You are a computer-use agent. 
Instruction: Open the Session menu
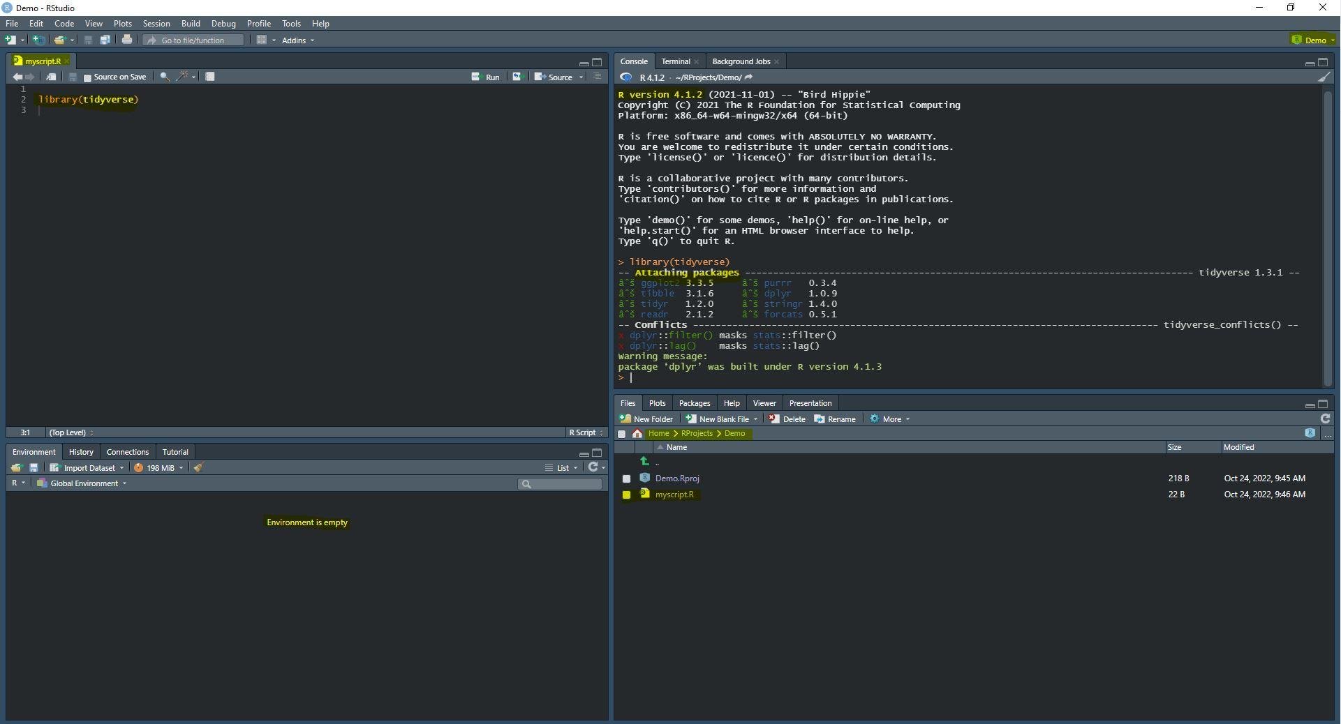tap(156, 24)
